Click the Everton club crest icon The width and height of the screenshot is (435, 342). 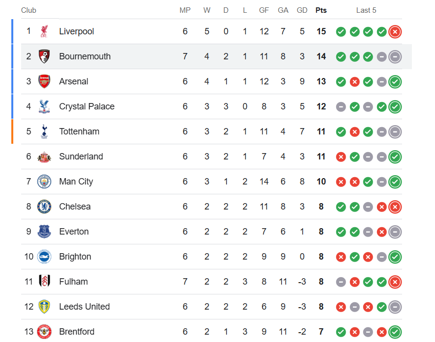click(x=44, y=232)
